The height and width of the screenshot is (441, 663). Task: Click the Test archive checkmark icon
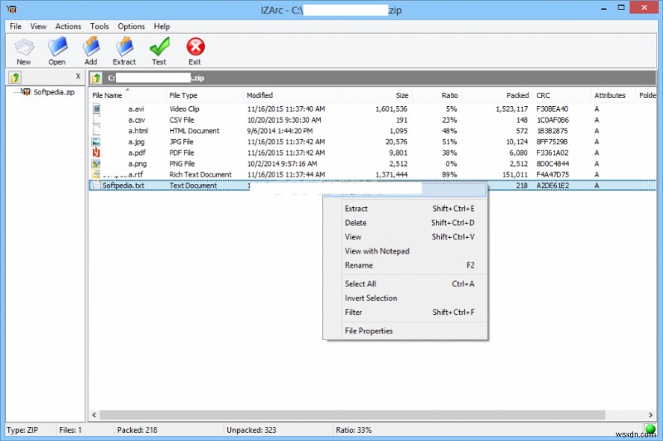tap(159, 46)
